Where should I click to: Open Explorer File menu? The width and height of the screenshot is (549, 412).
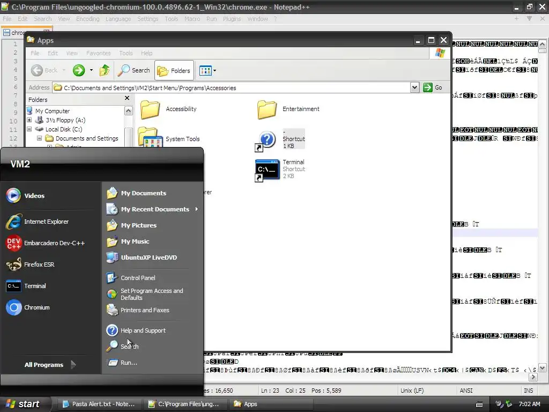[x=35, y=53]
